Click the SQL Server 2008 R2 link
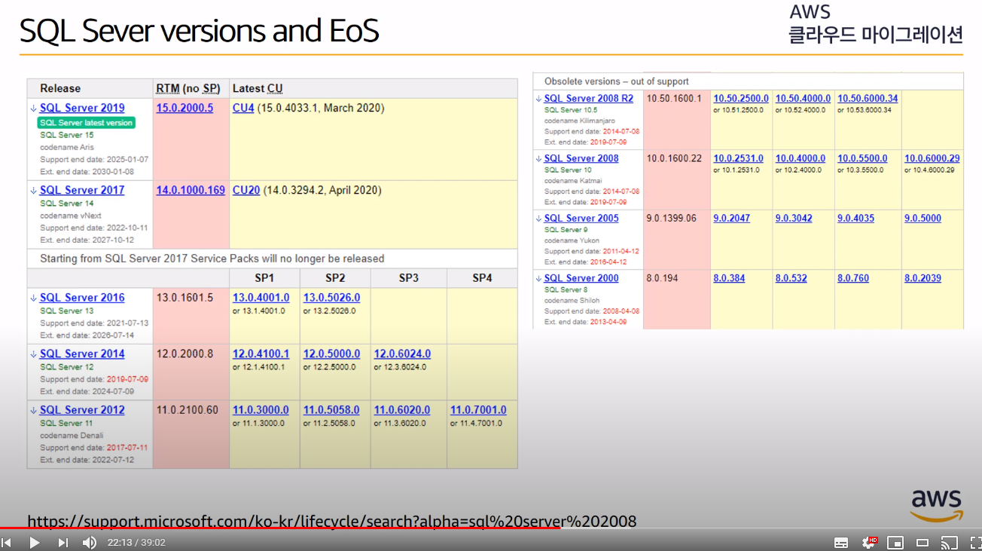 [x=589, y=98]
